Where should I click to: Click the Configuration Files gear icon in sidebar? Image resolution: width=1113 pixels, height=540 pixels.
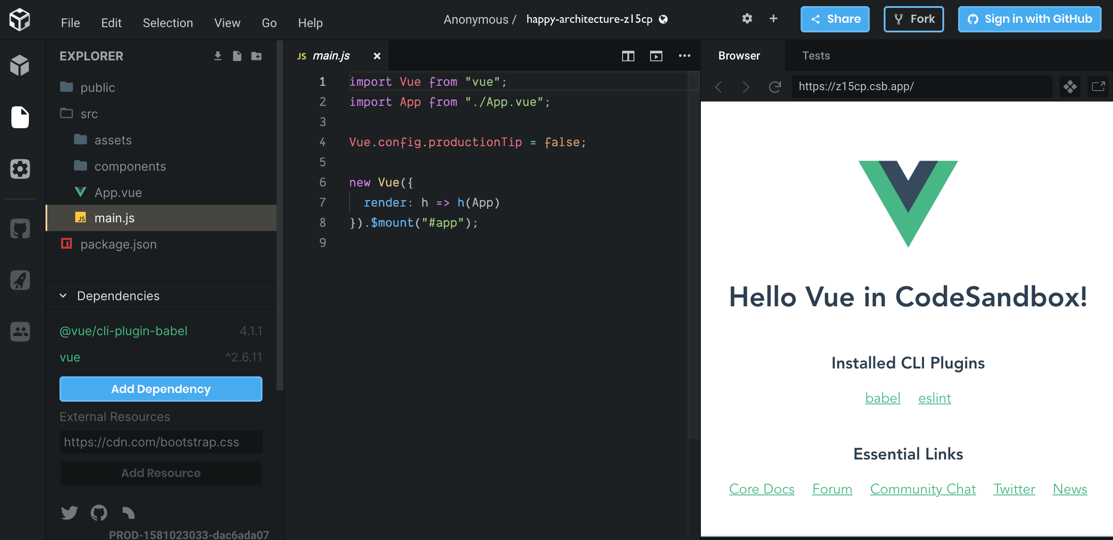click(20, 169)
